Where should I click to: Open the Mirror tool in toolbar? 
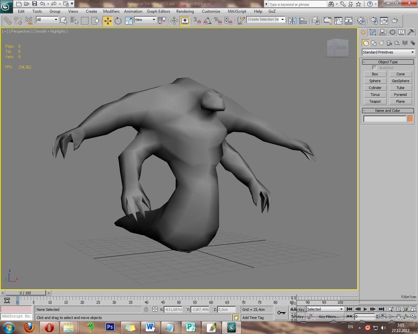(x=293, y=21)
